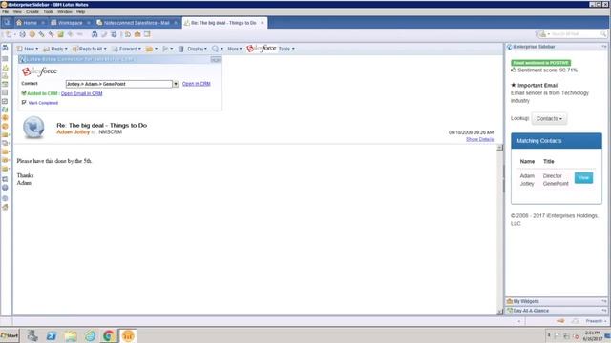Click the house icon in main toolbar

[x=137, y=34]
